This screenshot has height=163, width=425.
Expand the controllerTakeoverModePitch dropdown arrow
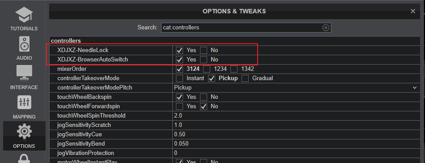coord(414,88)
